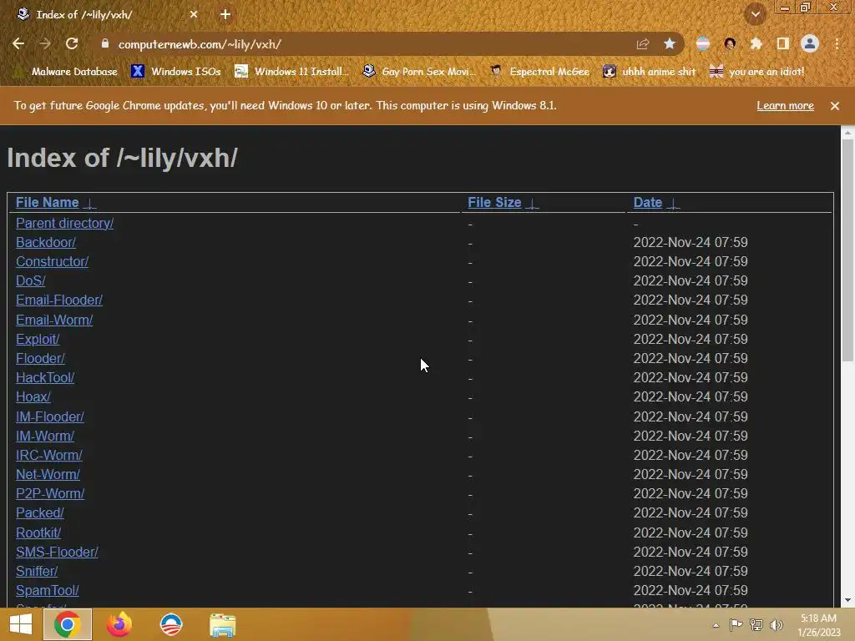This screenshot has height=641, width=855.
Task: Open the Windows ISOs bookmark
Action: tap(175, 72)
